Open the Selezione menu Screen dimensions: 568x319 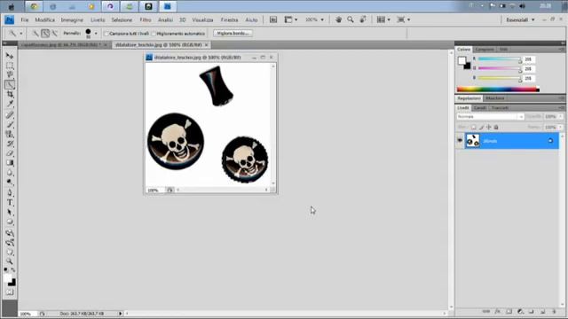coord(122,19)
